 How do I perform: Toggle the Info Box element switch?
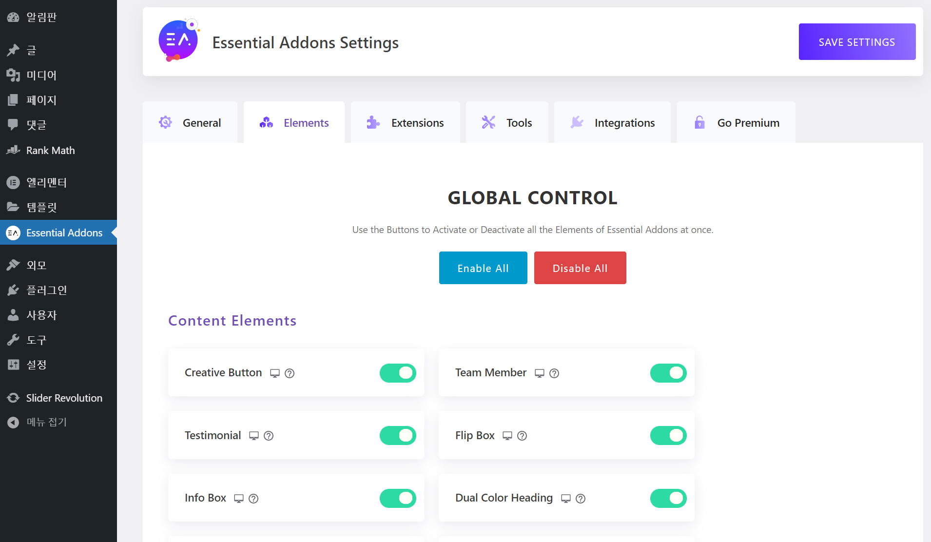point(398,498)
